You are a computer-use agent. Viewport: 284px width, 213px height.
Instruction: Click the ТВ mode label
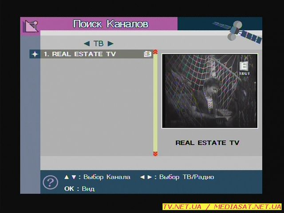(99, 43)
